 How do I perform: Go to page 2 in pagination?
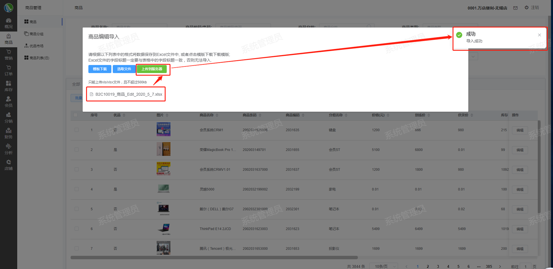[x=428, y=267]
